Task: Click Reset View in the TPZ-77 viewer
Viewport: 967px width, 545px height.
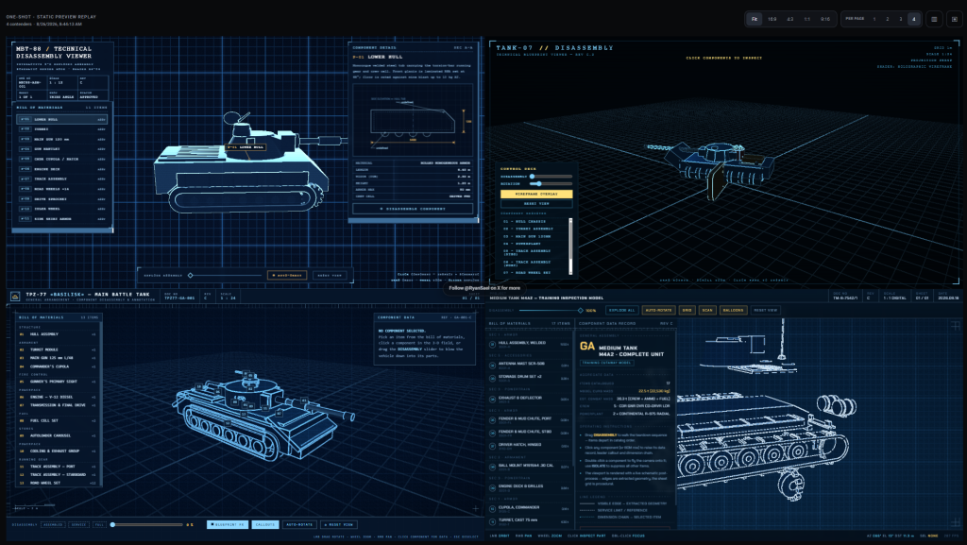Action: pyautogui.click(x=339, y=524)
